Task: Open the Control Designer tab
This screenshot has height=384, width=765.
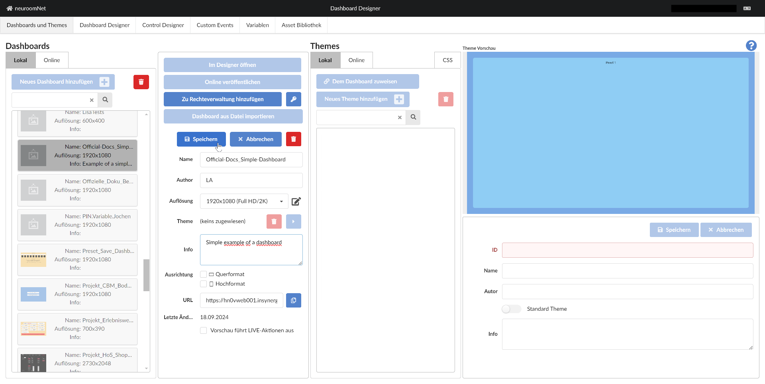Action: (163, 25)
